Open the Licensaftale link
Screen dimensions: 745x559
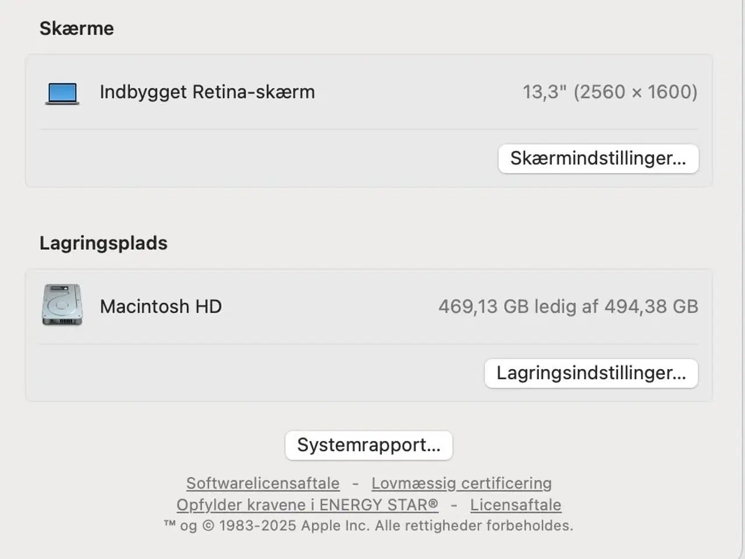pos(515,505)
